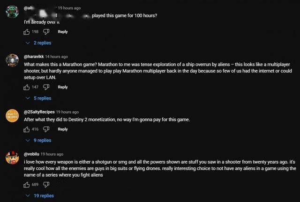
Task: Open @2SaltyRecipes channel via username
Action: [39, 112]
